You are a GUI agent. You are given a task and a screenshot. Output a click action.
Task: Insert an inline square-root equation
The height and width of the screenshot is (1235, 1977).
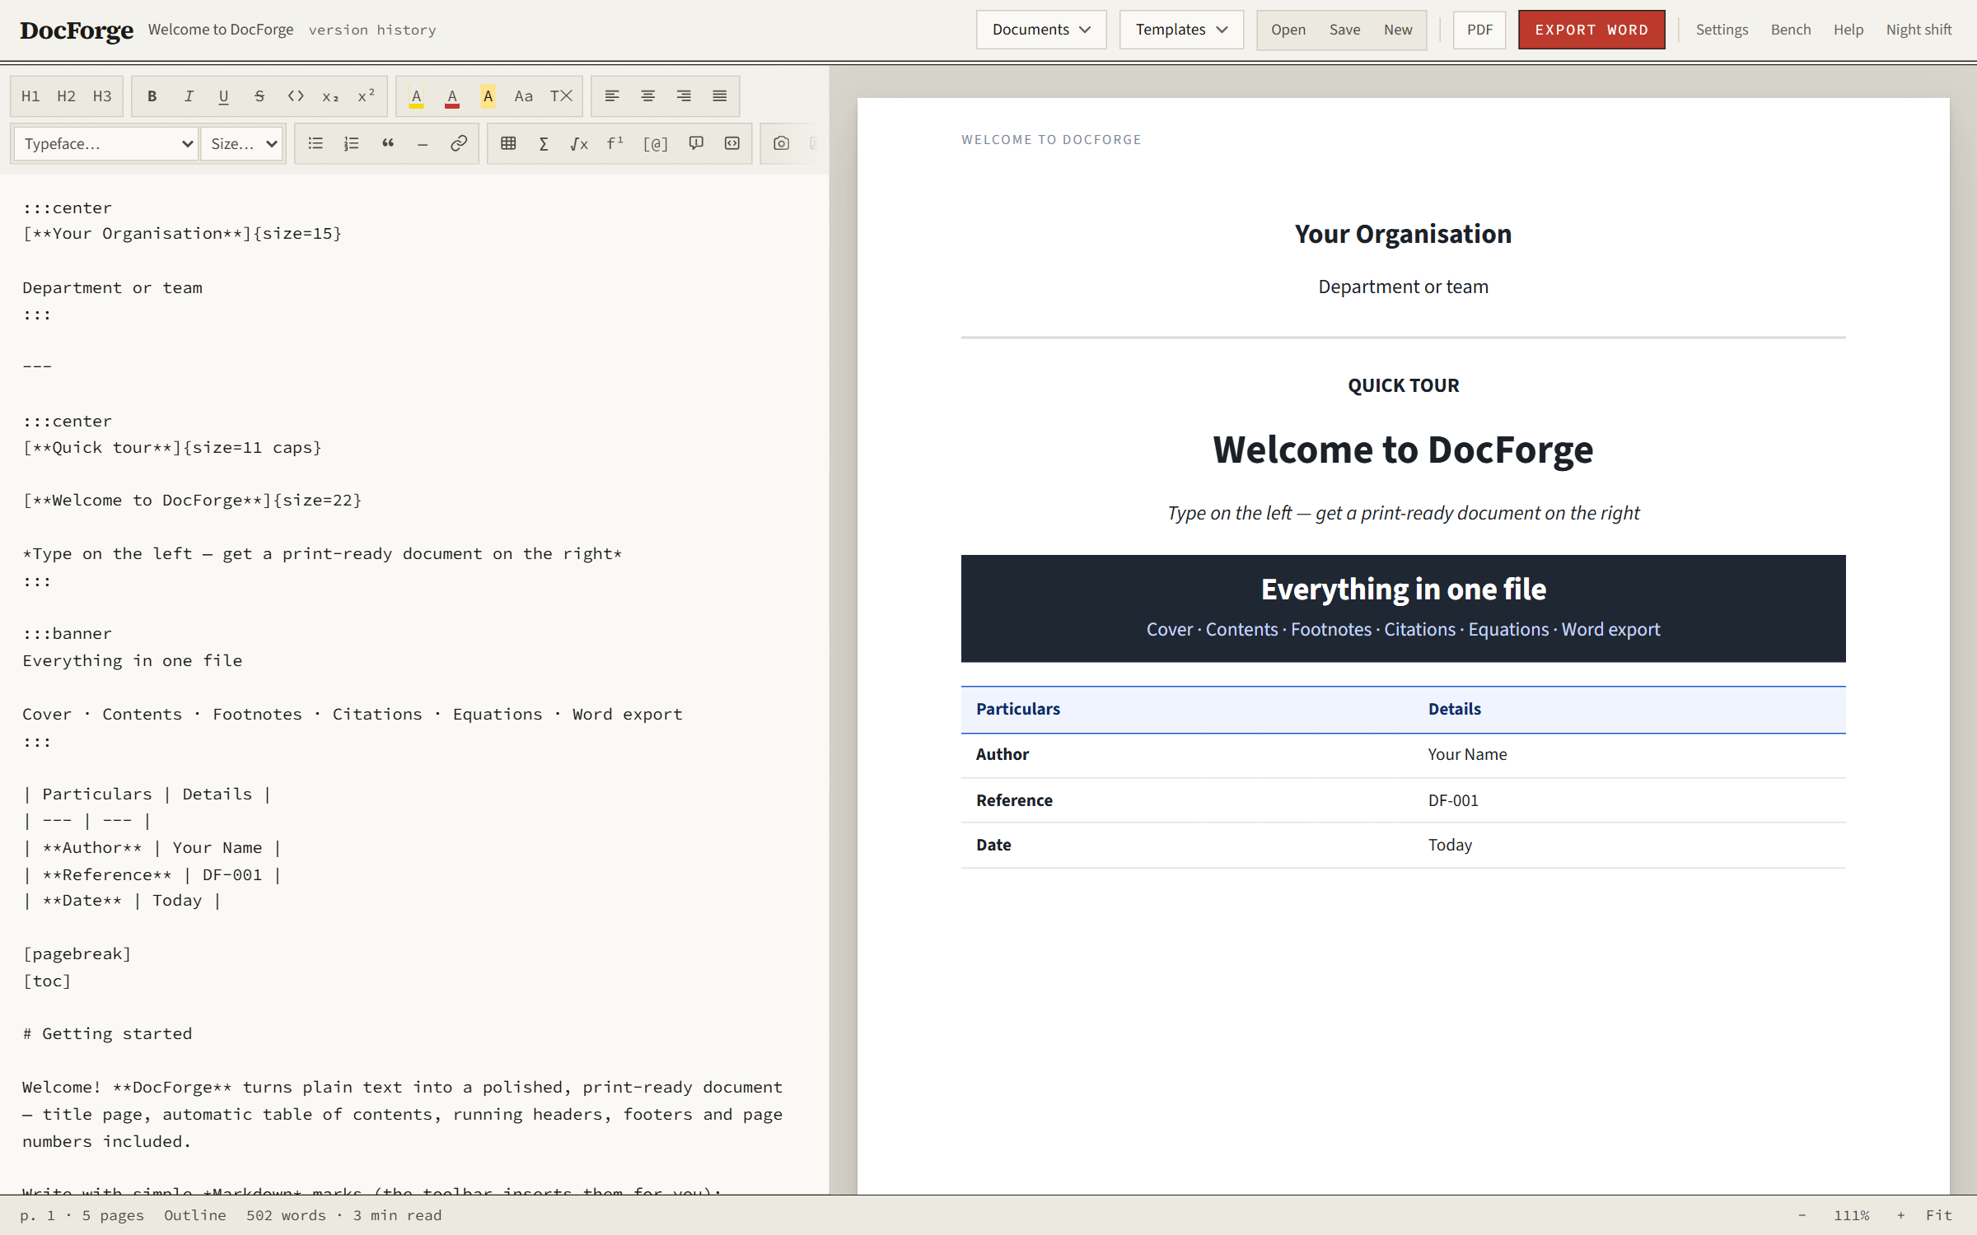[x=579, y=143]
